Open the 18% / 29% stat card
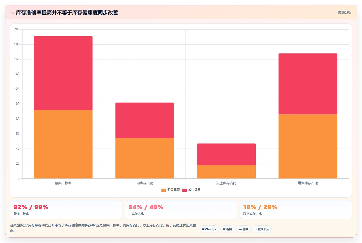Image resolution: width=362 pixels, height=243 pixels. pos(296,210)
